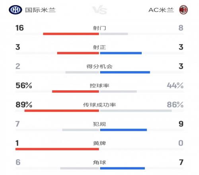This screenshot has height=175, width=199.
Task: Click the red 射门 bar for Inter
Action: click(71, 34)
